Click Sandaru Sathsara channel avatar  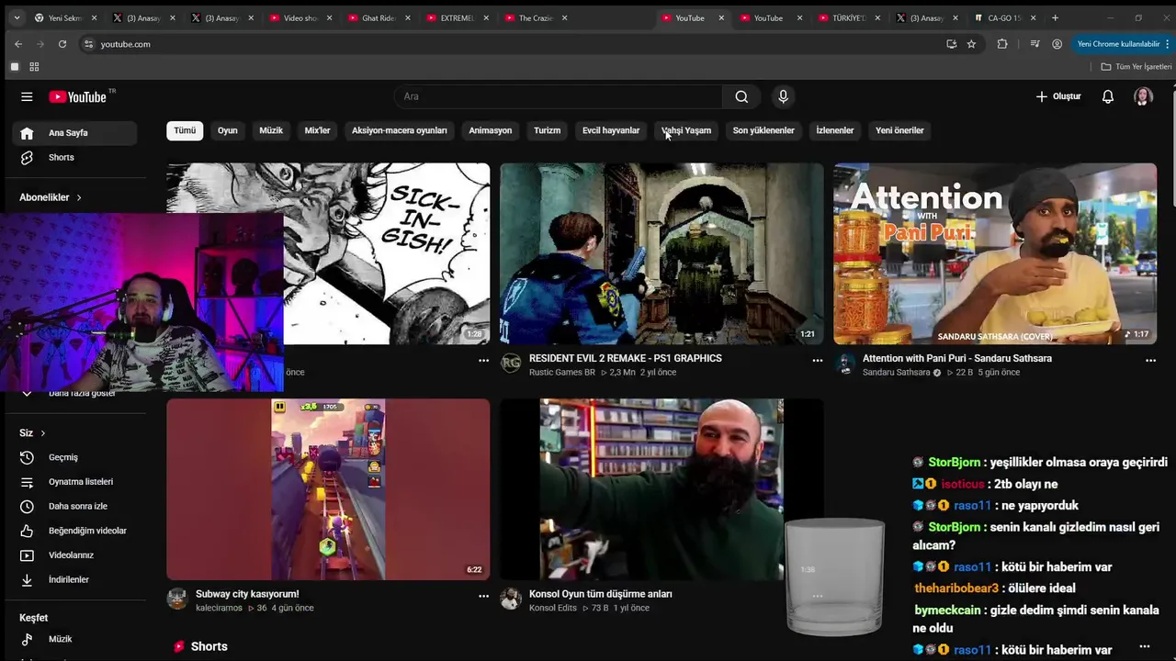point(844,364)
